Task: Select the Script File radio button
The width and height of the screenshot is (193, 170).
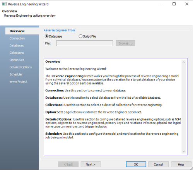Action: [80, 36]
